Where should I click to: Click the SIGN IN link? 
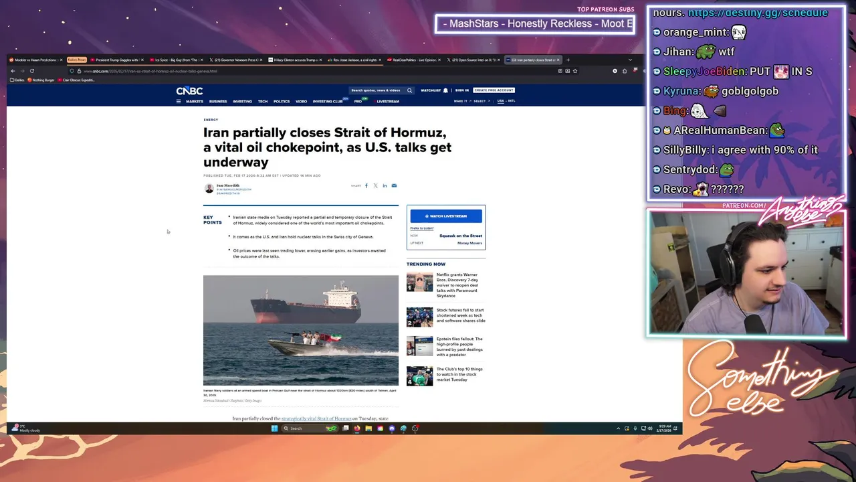point(462,90)
